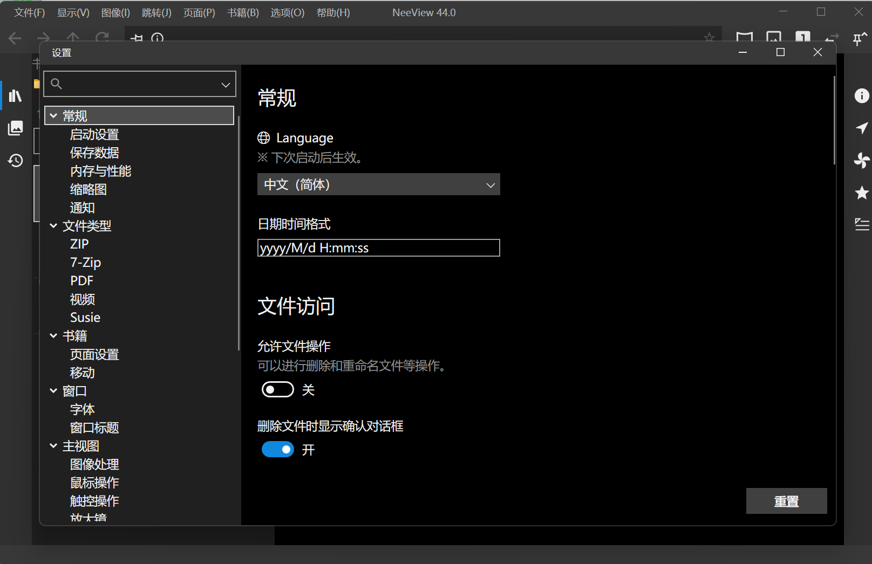Click the date-time format input field

(378, 247)
